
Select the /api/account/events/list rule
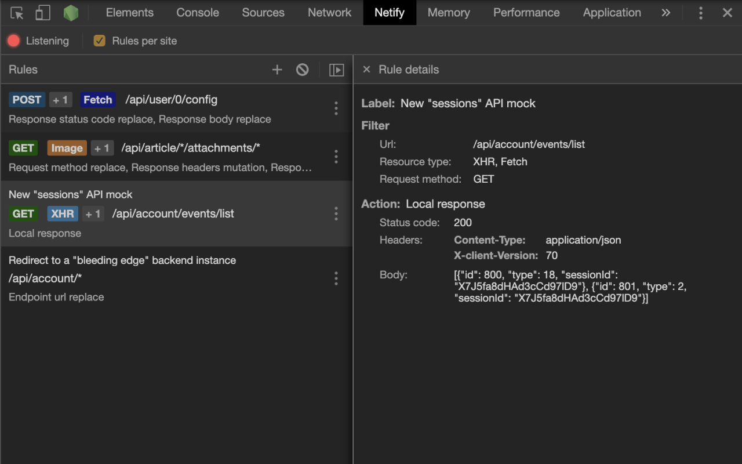(x=176, y=213)
